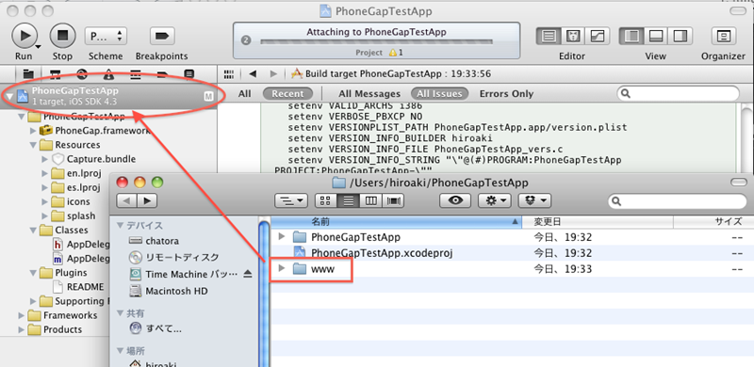Select the Errors Only filter
This screenshot has width=754, height=367.
point(506,94)
